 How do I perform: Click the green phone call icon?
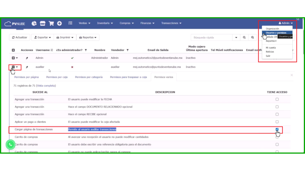coord(10,145)
